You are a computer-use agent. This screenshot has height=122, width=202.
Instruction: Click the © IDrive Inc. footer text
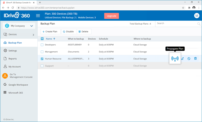[9, 119]
